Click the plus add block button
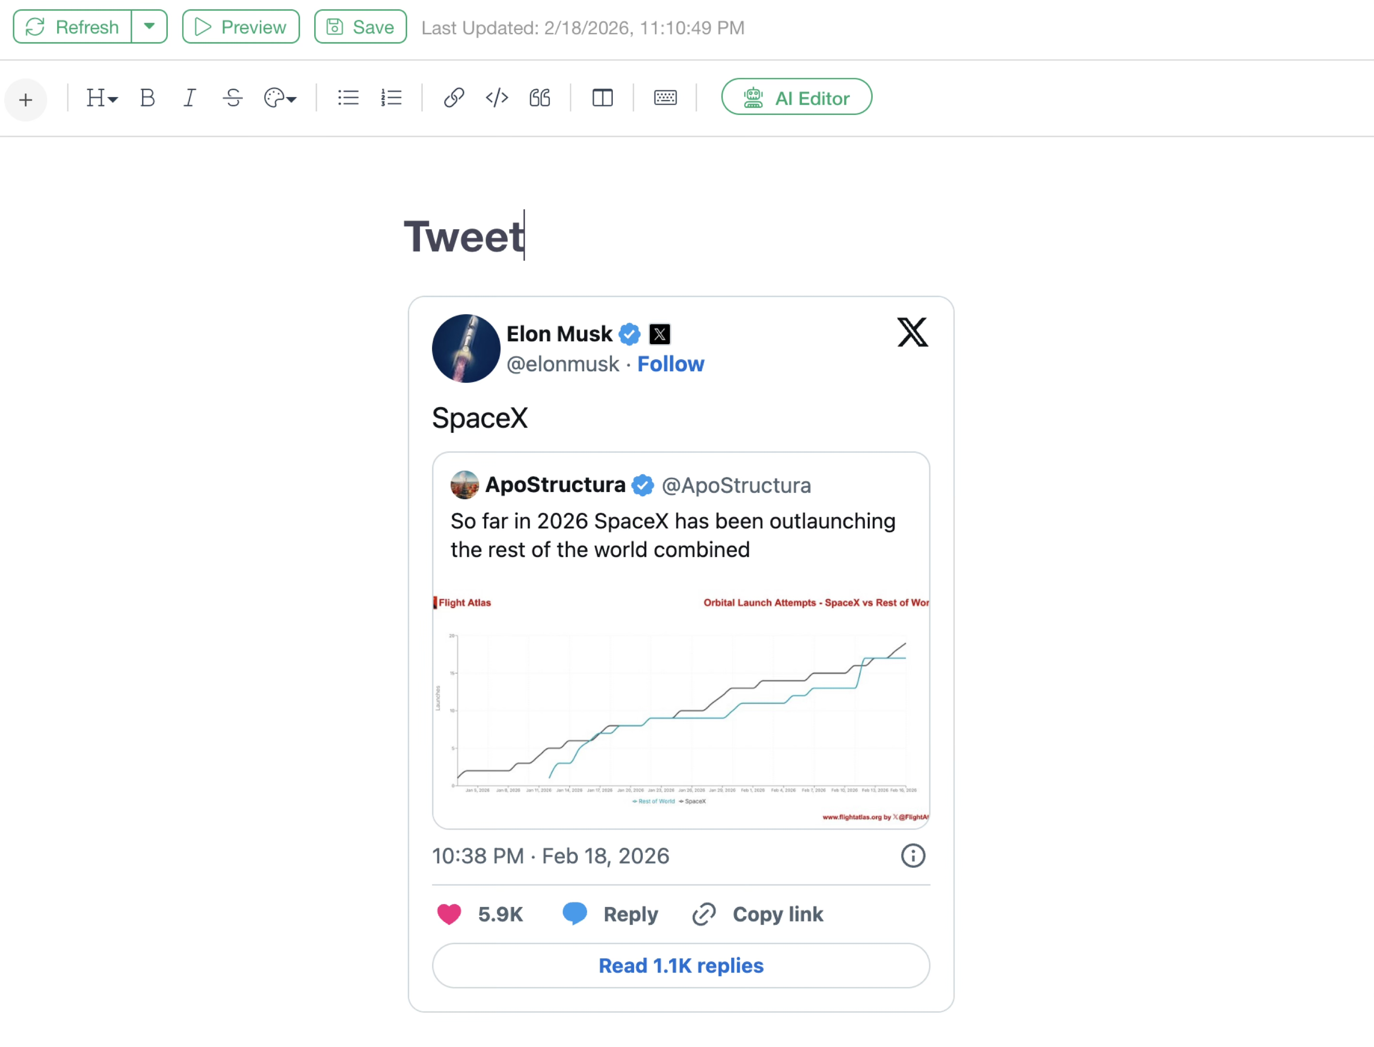This screenshot has width=1374, height=1047. (x=26, y=100)
